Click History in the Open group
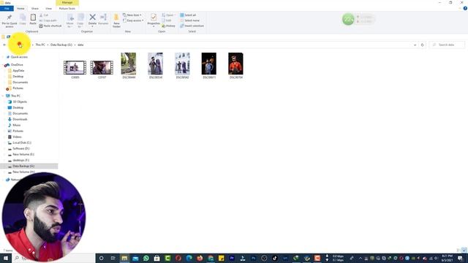Viewport: 468px width, 263px height. pyautogui.click(x=168, y=26)
